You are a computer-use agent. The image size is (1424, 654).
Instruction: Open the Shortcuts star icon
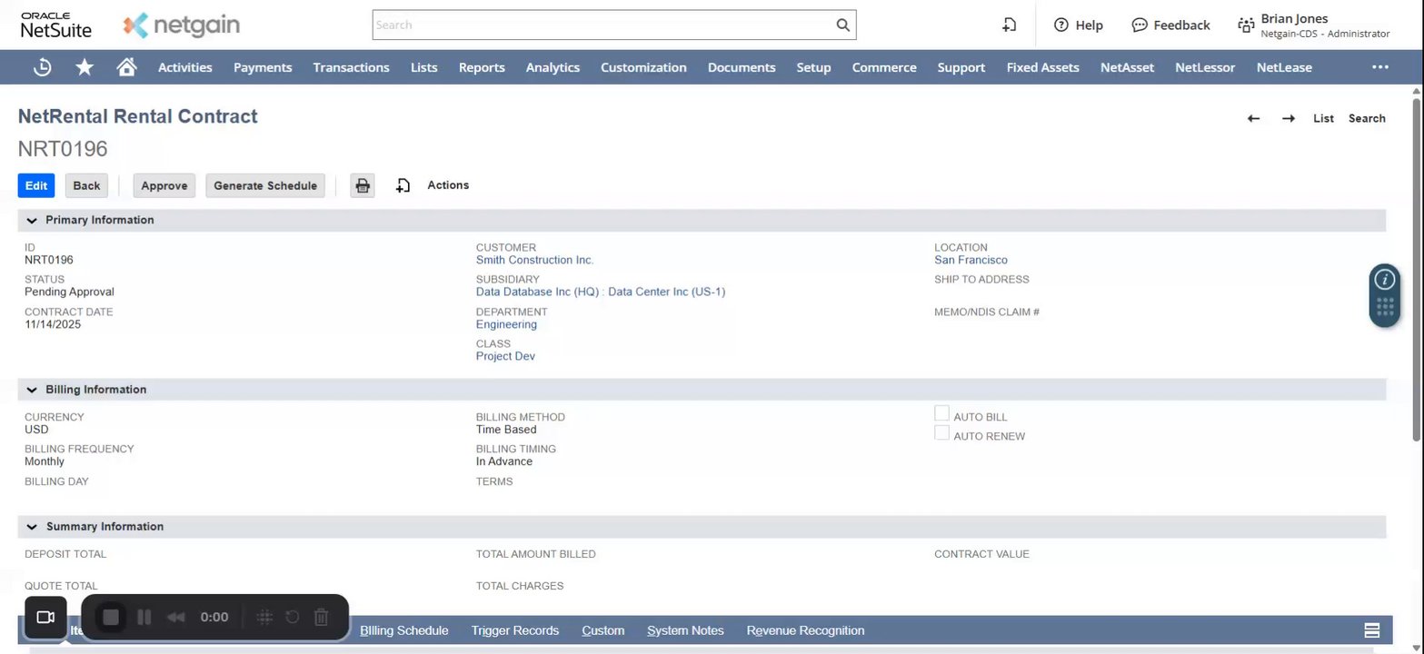[x=85, y=67]
